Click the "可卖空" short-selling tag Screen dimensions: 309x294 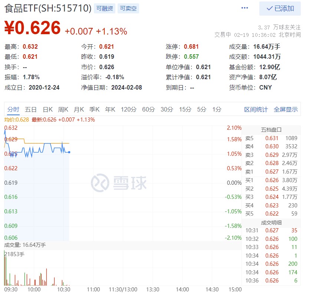pyautogui.click(x=128, y=8)
